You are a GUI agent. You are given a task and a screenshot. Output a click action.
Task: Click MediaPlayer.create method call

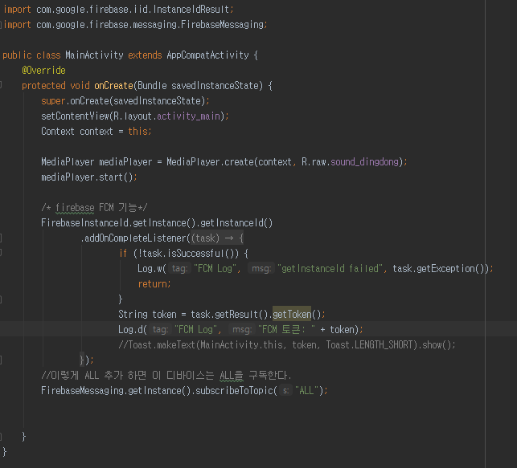coord(211,161)
